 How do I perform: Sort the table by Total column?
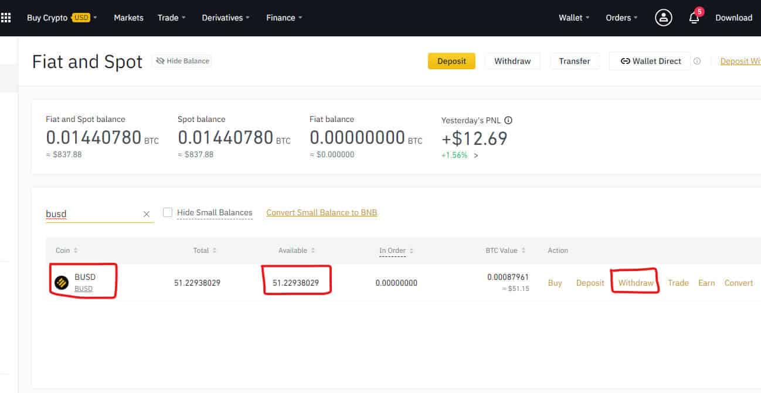coord(205,250)
